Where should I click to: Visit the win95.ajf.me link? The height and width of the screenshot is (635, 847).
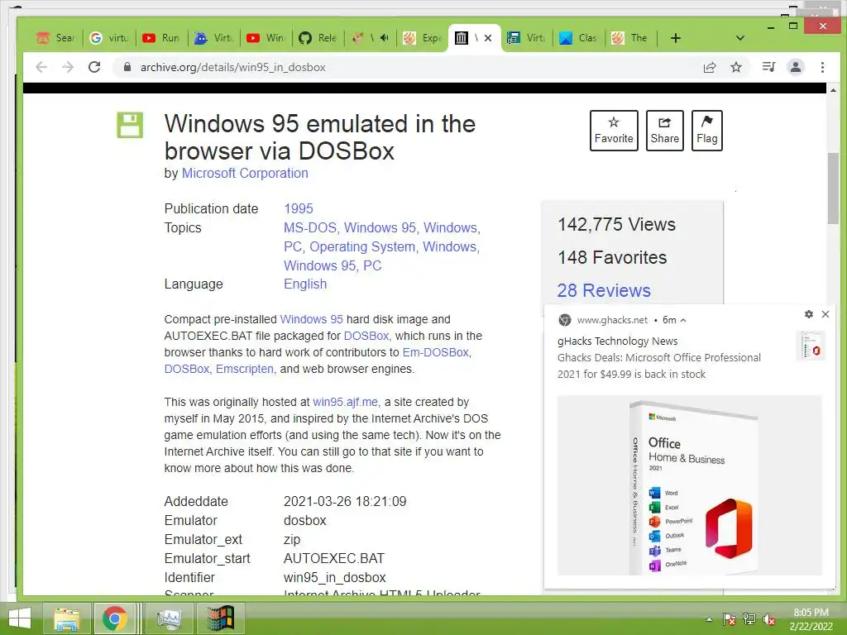pyautogui.click(x=345, y=402)
